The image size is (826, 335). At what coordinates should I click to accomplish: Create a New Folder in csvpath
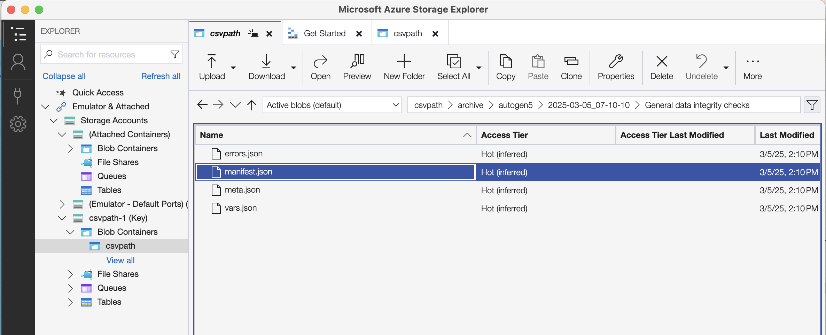[x=404, y=67]
